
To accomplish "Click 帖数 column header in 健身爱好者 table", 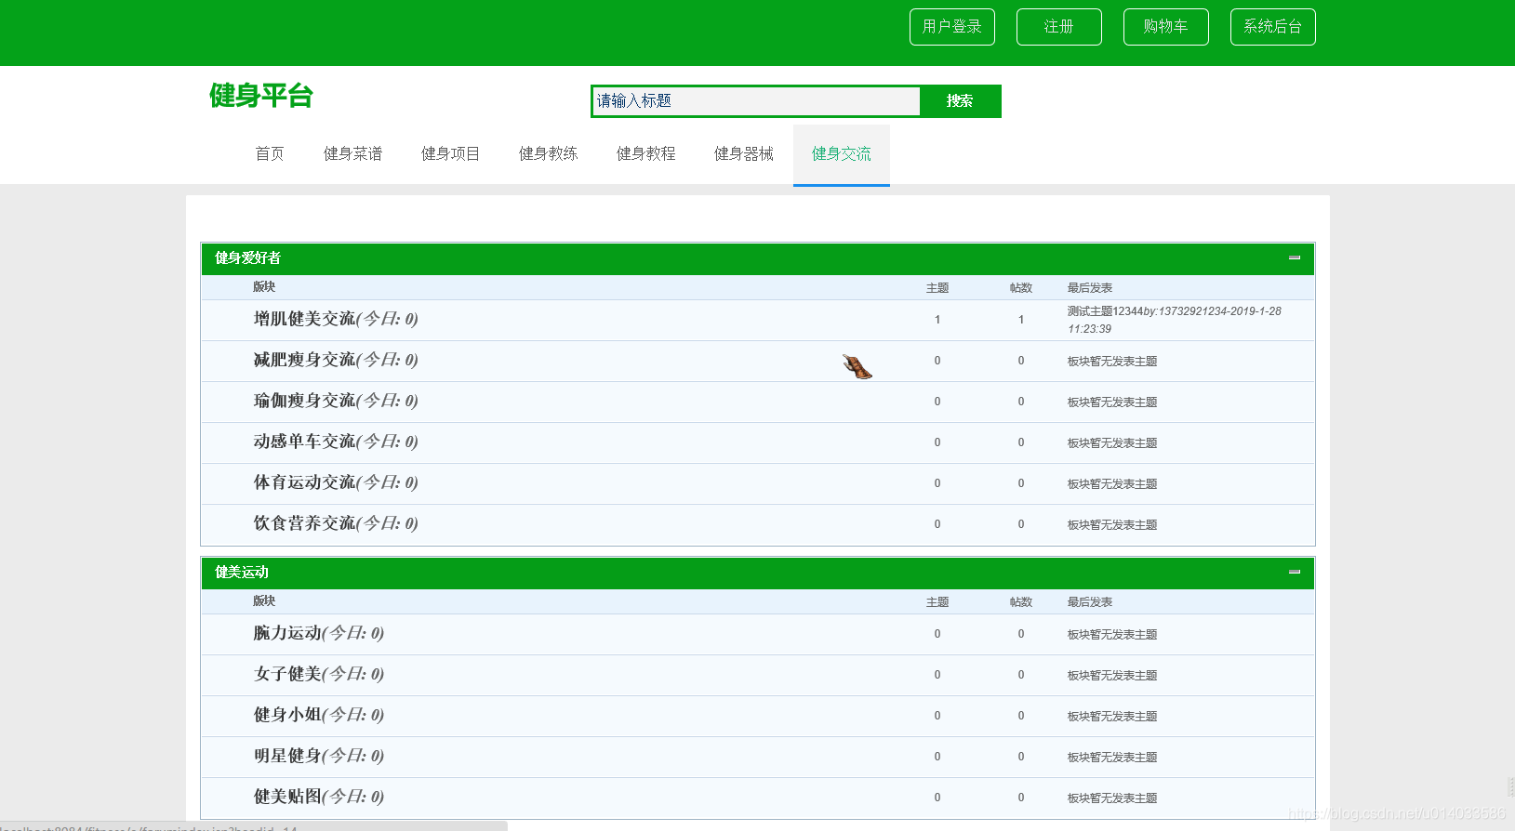I will pyautogui.click(x=1021, y=288).
